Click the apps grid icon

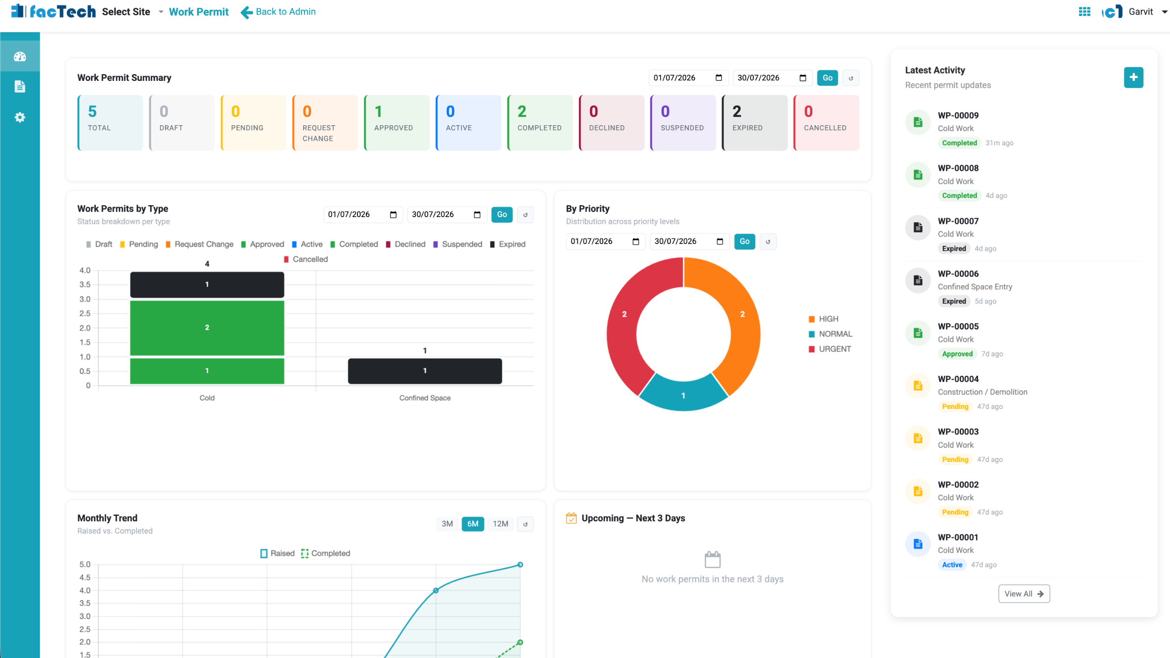pos(1085,12)
